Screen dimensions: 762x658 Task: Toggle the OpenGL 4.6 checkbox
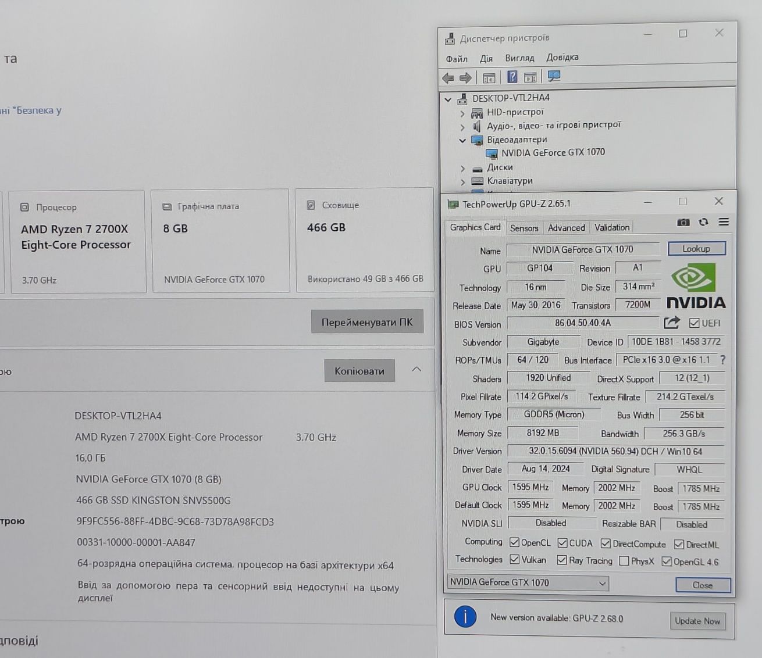tap(667, 562)
